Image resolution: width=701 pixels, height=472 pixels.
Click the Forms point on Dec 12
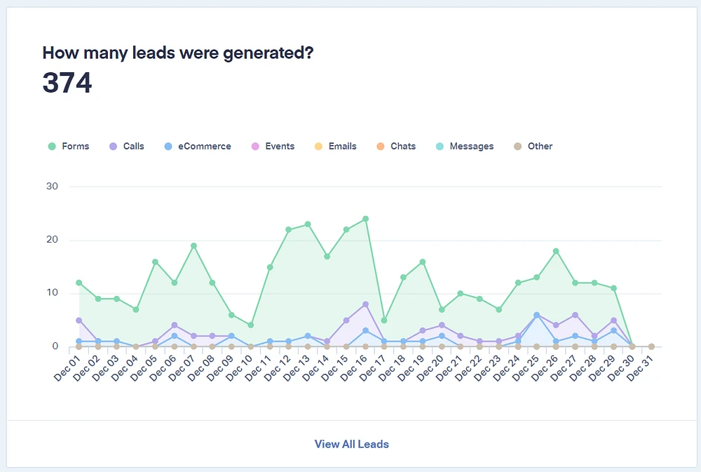[289, 229]
